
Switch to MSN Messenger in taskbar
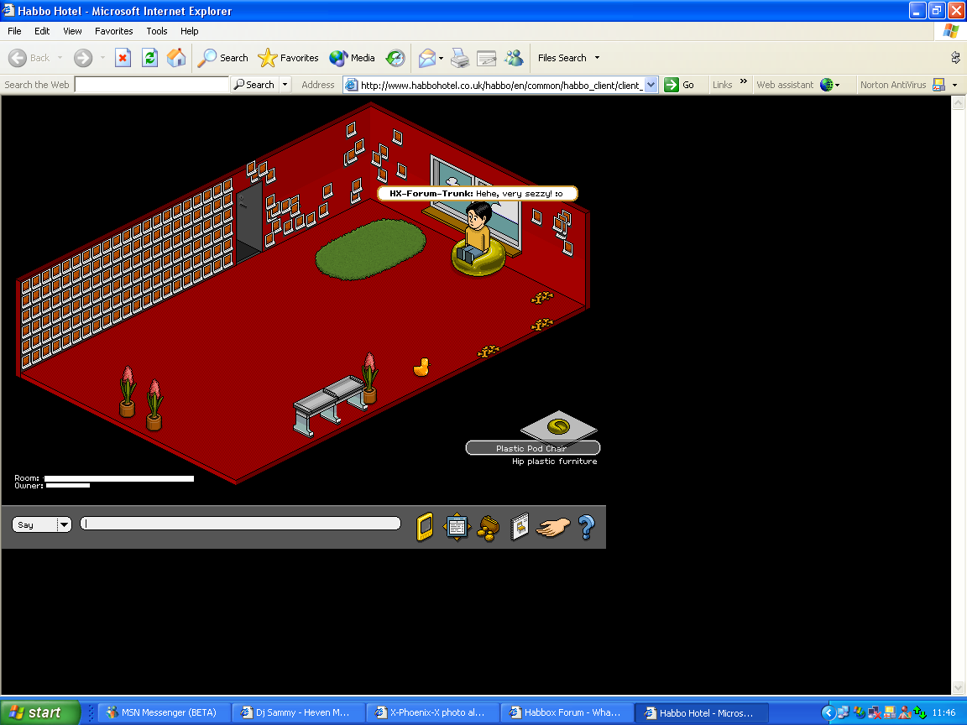click(164, 712)
